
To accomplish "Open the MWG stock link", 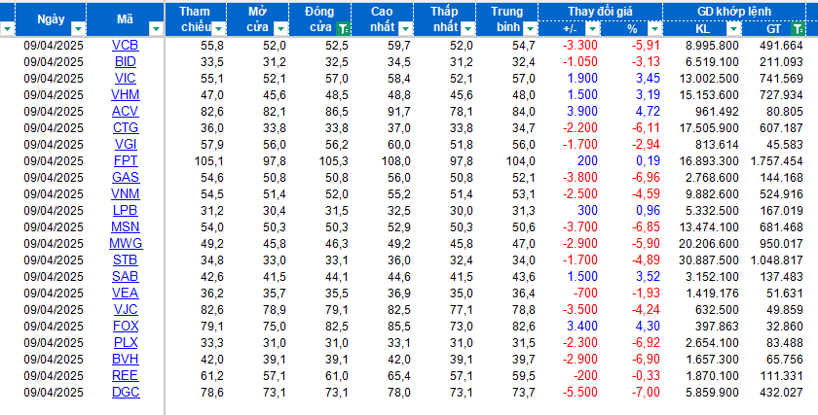I will click(126, 243).
